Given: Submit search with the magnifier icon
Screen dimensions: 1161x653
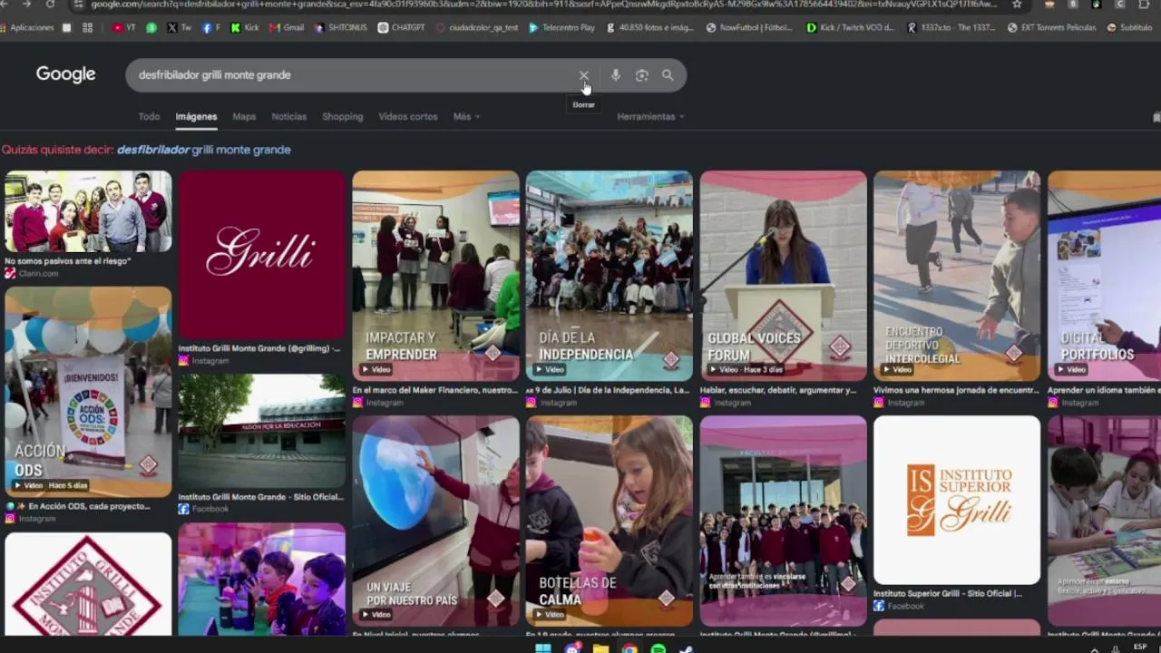Looking at the screenshot, I should 668,75.
